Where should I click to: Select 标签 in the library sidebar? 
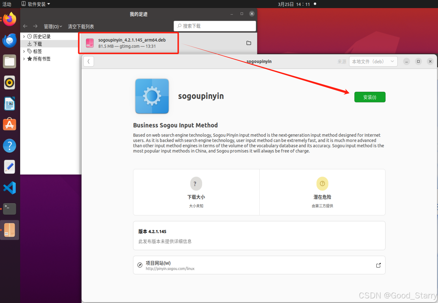point(37,51)
